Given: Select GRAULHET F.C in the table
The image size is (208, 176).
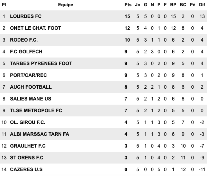Looking at the screenshot, I should coord(28,146).
